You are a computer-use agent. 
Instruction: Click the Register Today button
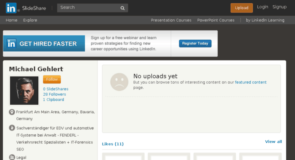click(x=195, y=43)
